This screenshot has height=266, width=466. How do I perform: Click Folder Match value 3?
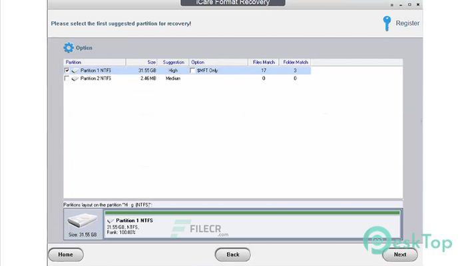click(295, 70)
